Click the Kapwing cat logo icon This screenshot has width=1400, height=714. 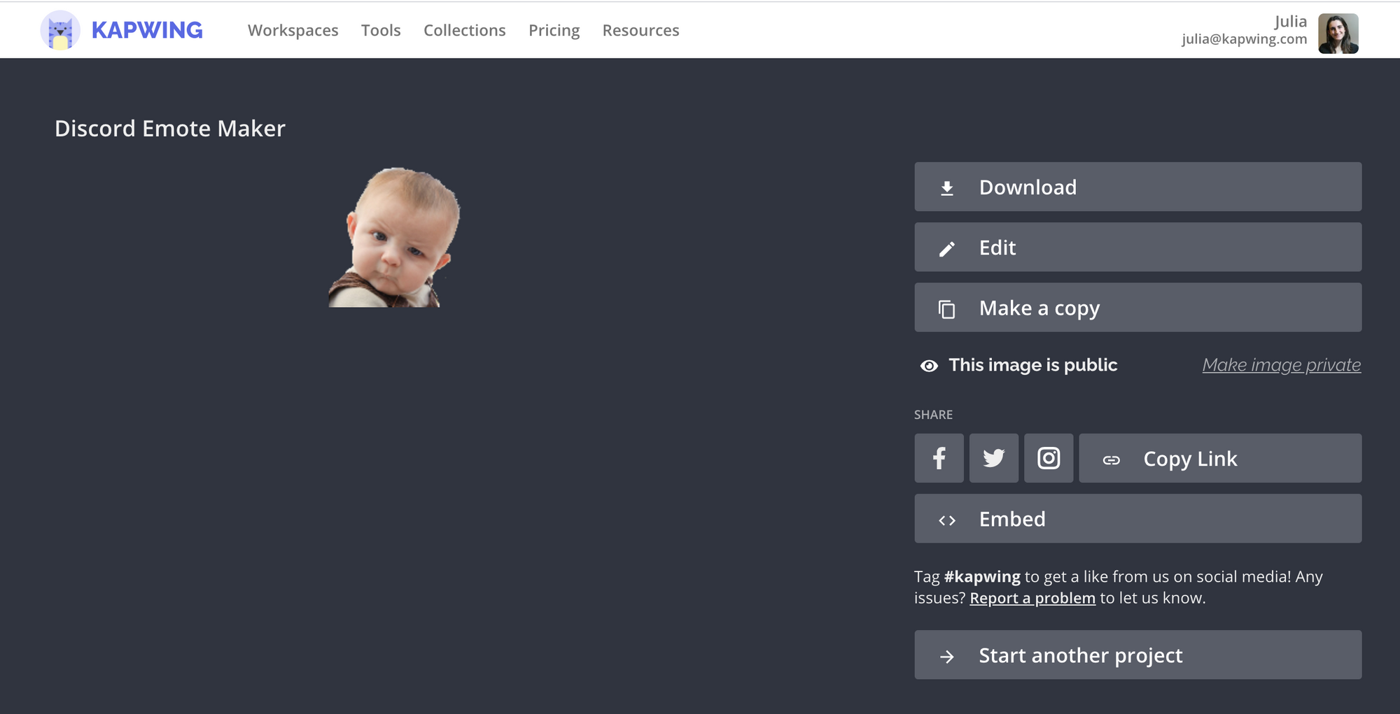click(60, 31)
